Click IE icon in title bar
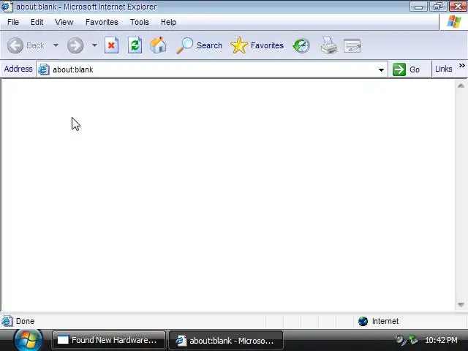This screenshot has width=468, height=351. click(x=7, y=7)
